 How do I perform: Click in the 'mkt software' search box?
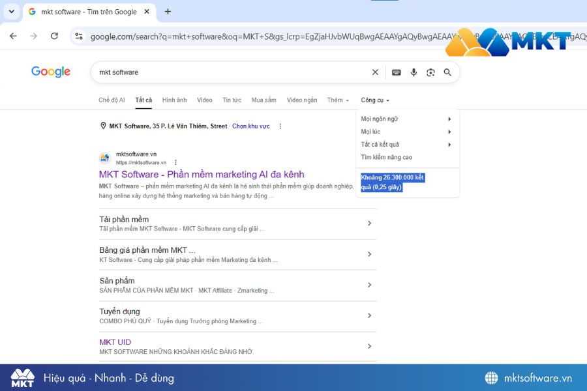click(232, 72)
